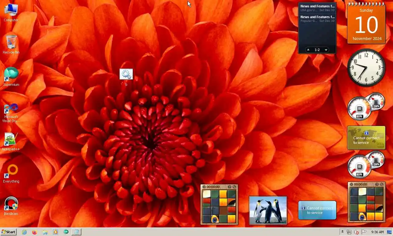
Task: Open Windows Explorer from the taskbar
Action: coord(45,232)
